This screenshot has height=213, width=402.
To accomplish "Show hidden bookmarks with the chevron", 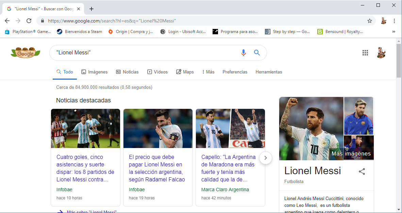I will (394, 32).
